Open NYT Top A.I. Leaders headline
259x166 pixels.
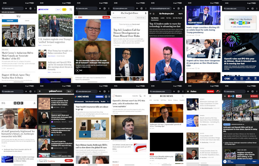(127, 33)
